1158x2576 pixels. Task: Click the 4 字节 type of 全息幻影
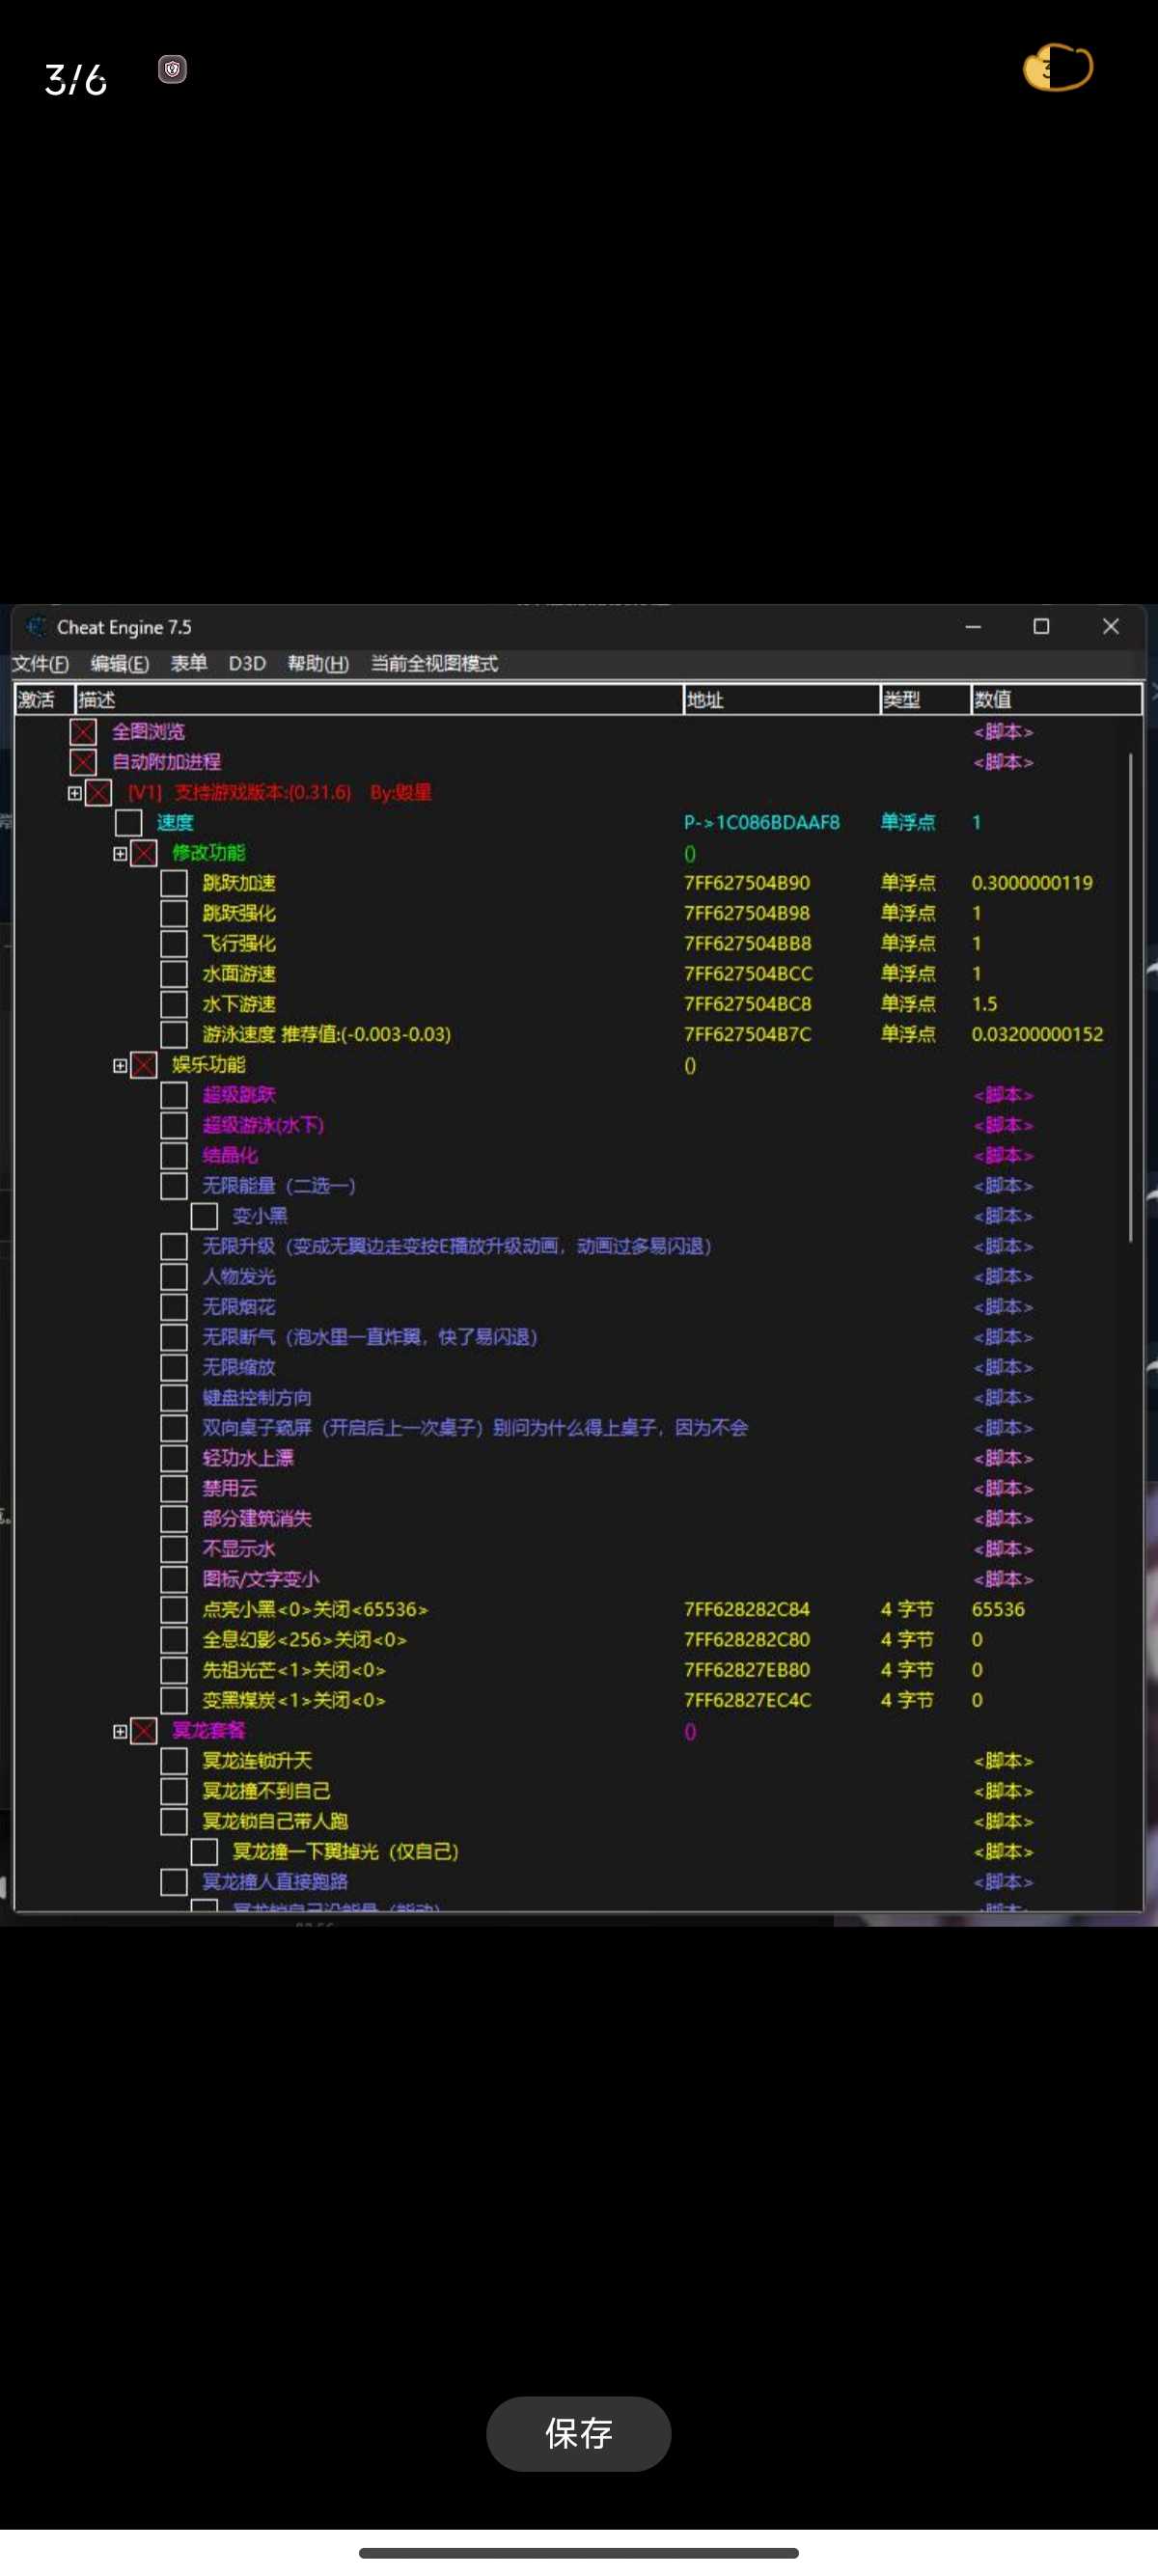(907, 1640)
